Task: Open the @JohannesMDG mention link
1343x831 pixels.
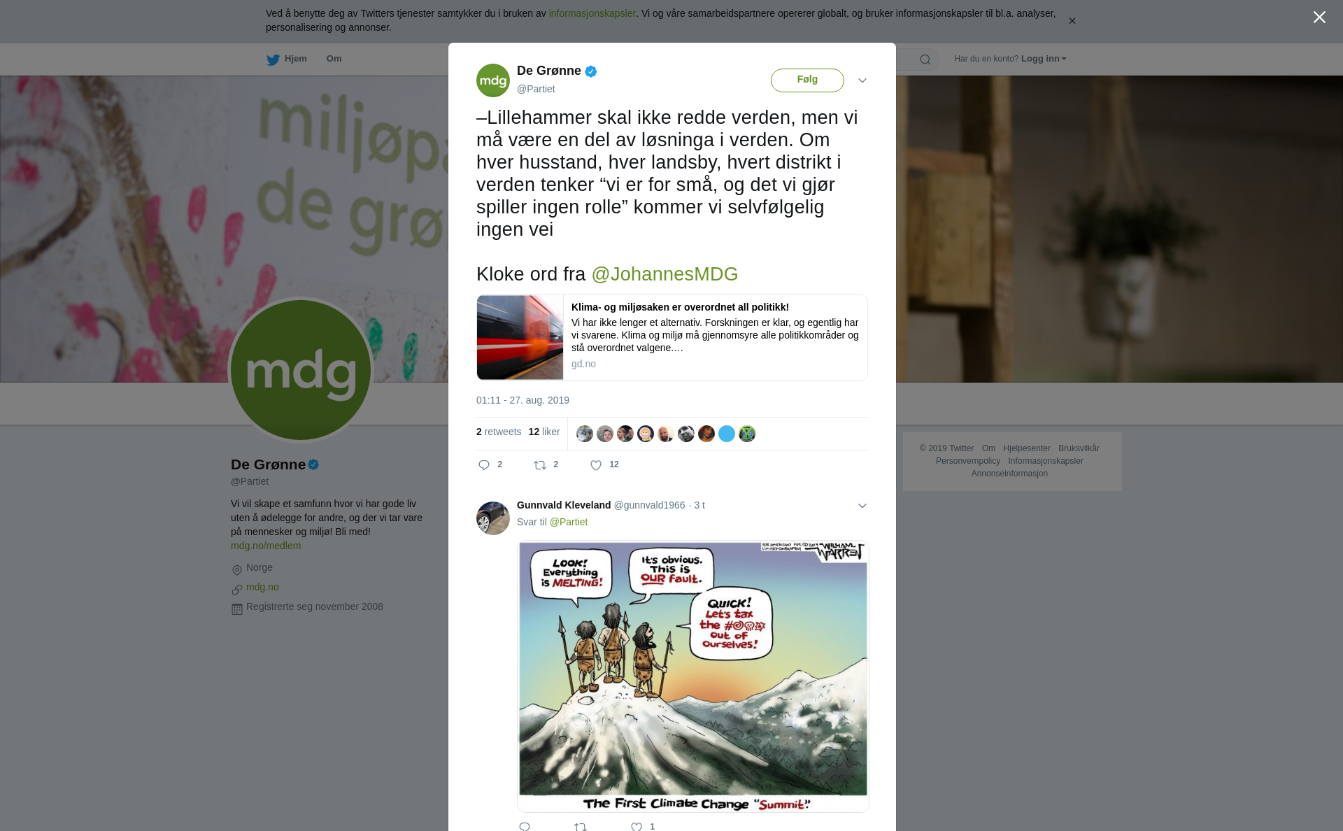Action: coord(665,274)
